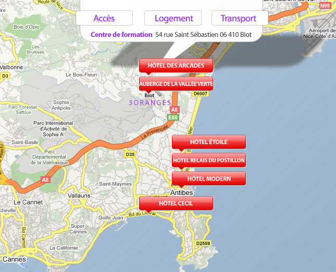
Task: Click the D6007 road shield
Action: pos(200,94)
